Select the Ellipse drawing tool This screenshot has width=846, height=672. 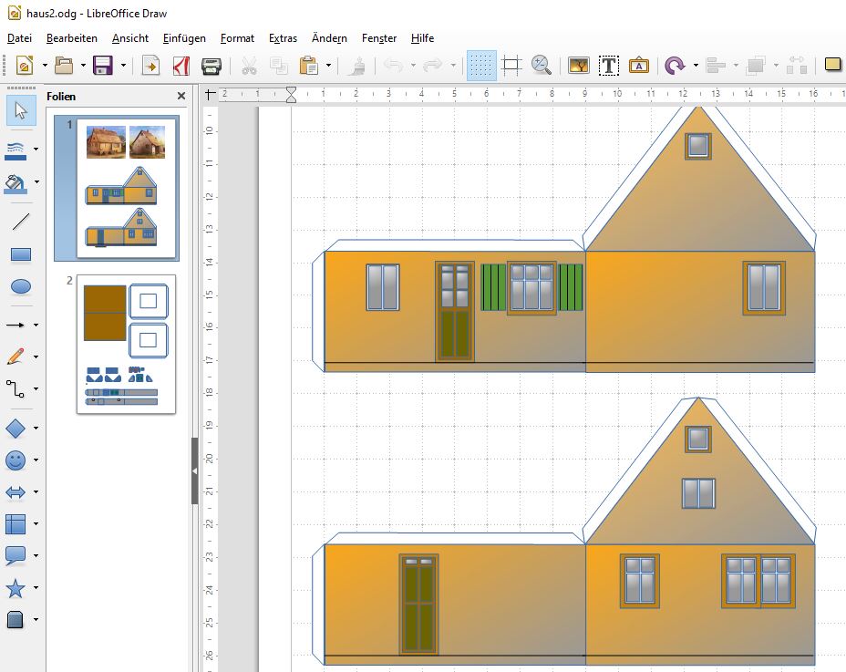(20, 286)
